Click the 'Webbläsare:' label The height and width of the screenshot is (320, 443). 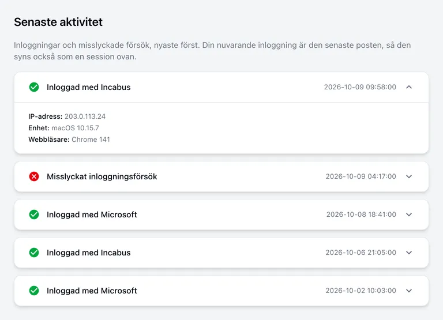point(49,140)
